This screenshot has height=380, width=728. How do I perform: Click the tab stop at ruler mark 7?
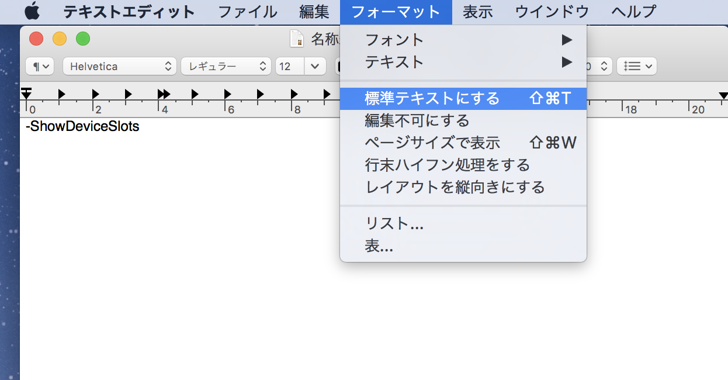261,94
